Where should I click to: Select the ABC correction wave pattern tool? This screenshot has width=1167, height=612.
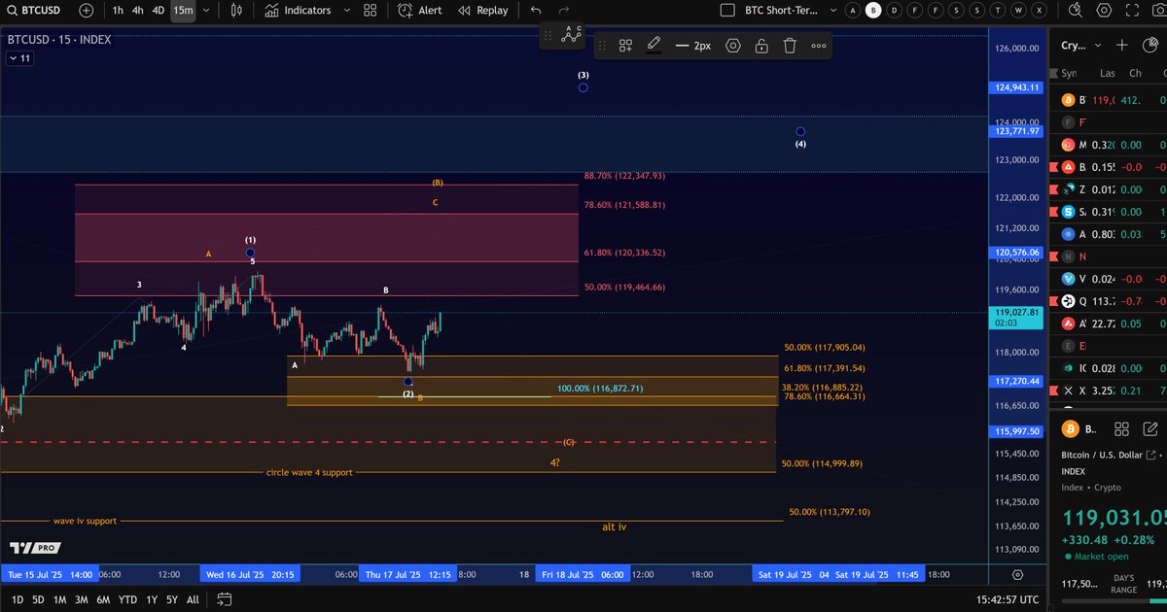coord(571,34)
